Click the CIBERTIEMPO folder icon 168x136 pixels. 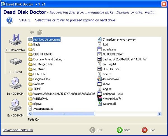pos(31,54)
